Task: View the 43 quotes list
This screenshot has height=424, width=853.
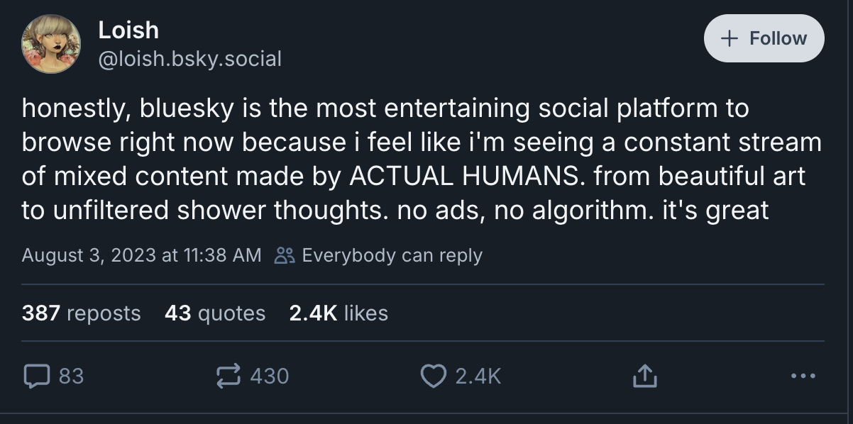Action: pyautogui.click(x=215, y=313)
